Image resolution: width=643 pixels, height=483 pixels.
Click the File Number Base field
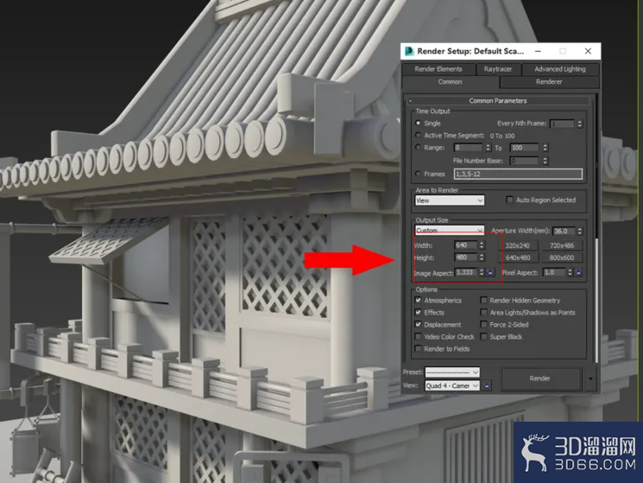click(525, 161)
